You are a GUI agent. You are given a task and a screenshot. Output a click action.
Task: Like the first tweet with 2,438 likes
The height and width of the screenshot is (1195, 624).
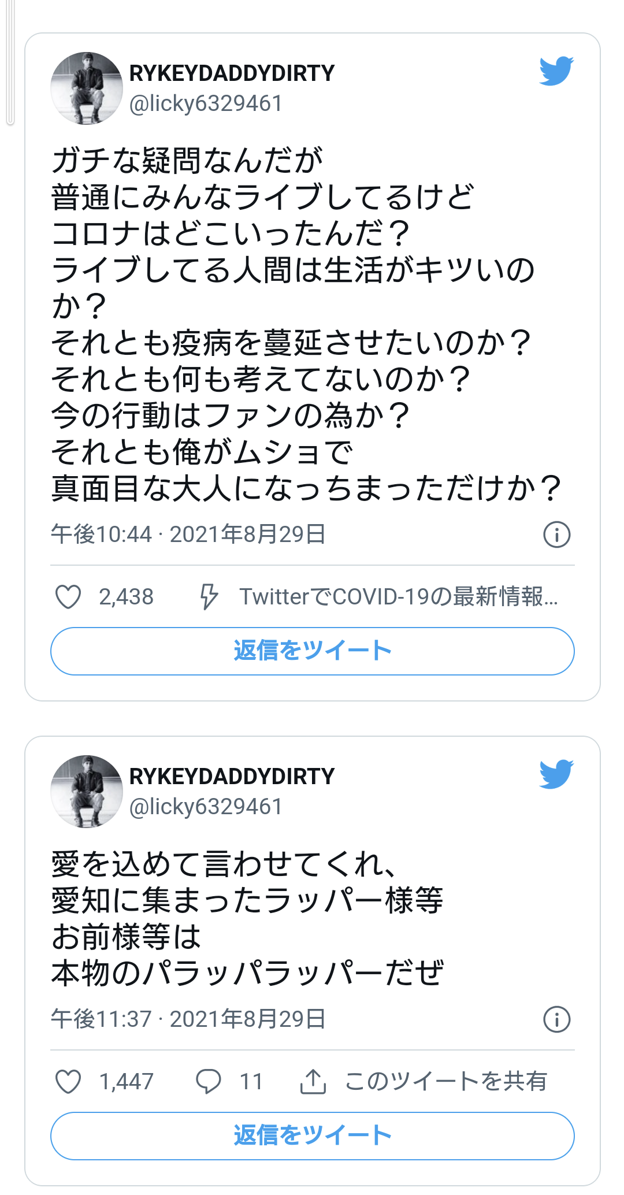tap(68, 597)
